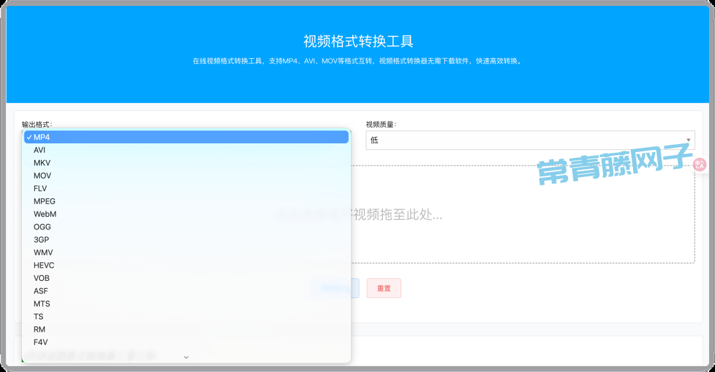Choose the FLV format option

coord(40,188)
